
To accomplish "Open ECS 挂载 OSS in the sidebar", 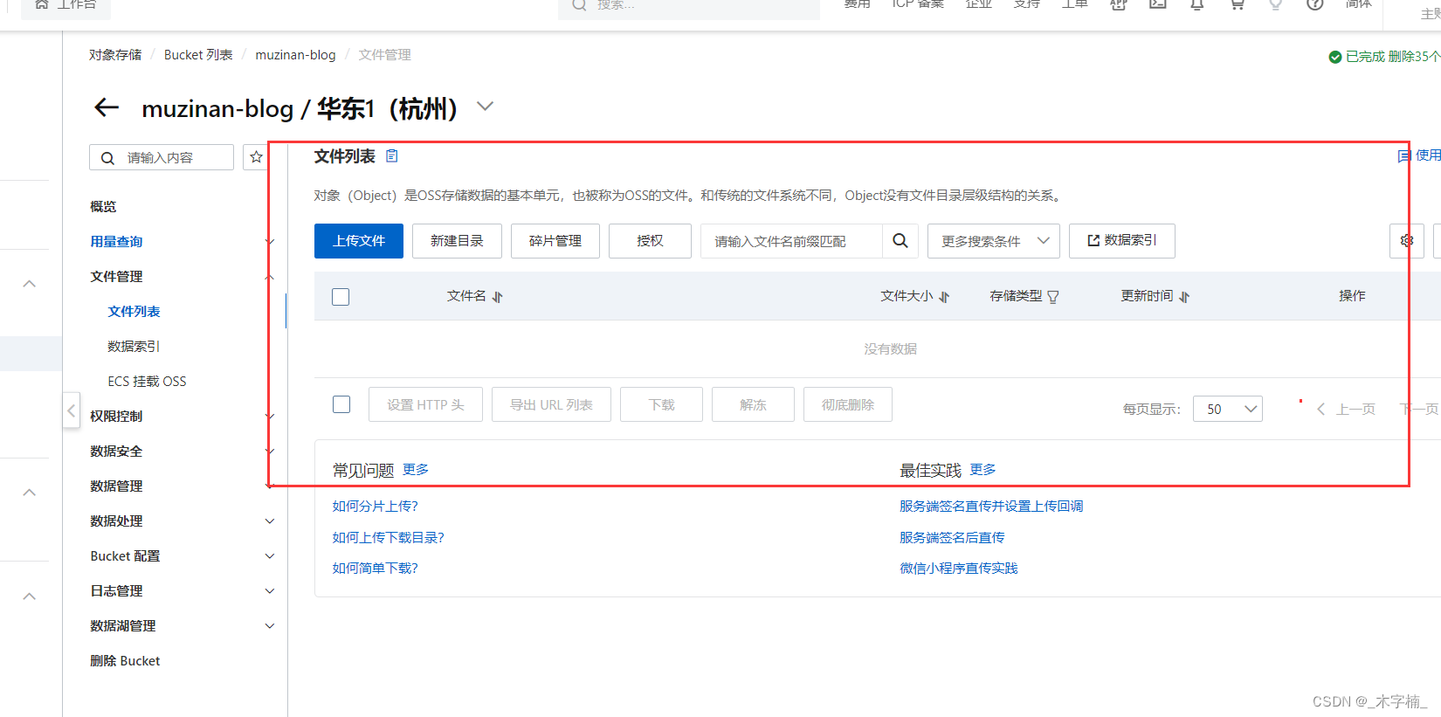I will (147, 382).
